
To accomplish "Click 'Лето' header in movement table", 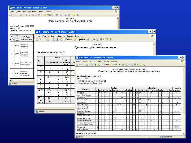I will [x=57, y=58].
